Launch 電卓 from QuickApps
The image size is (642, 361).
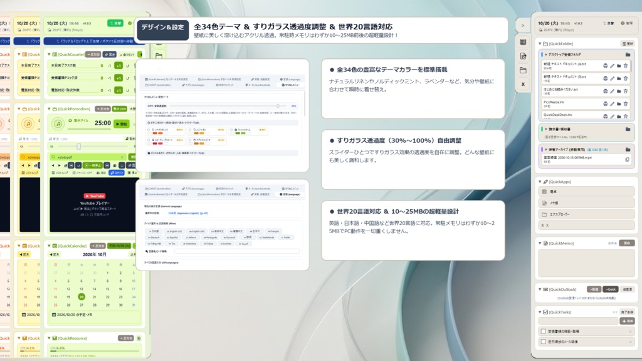point(586,191)
